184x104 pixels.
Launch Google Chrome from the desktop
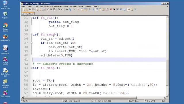coord(5,27)
